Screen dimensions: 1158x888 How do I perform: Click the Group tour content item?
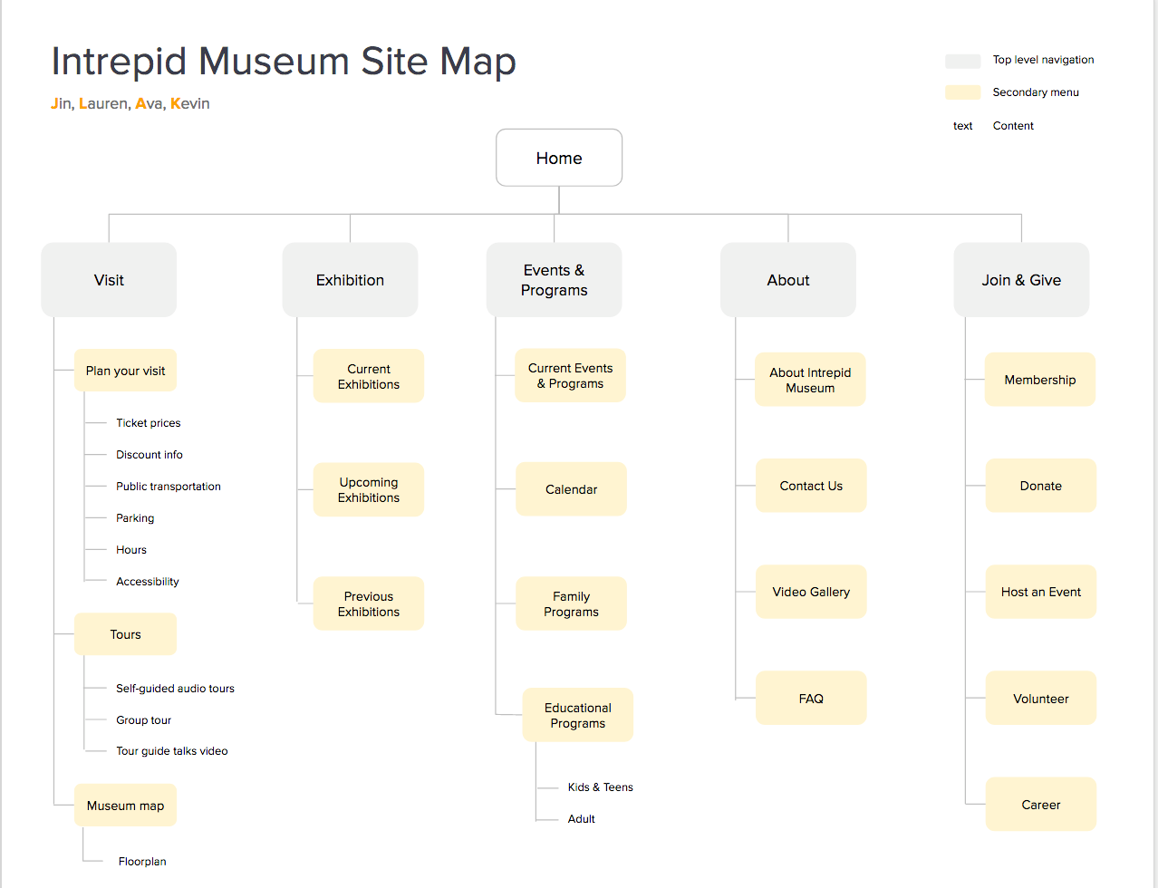(x=143, y=720)
